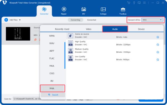Image resolution: width=167 pixels, height=105 pixels.
Task: Open settings gear for Low Quality
Action: click(158, 60)
